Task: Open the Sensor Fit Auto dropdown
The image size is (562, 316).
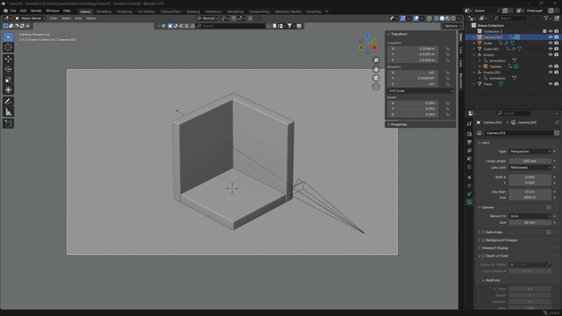Action: click(530, 217)
